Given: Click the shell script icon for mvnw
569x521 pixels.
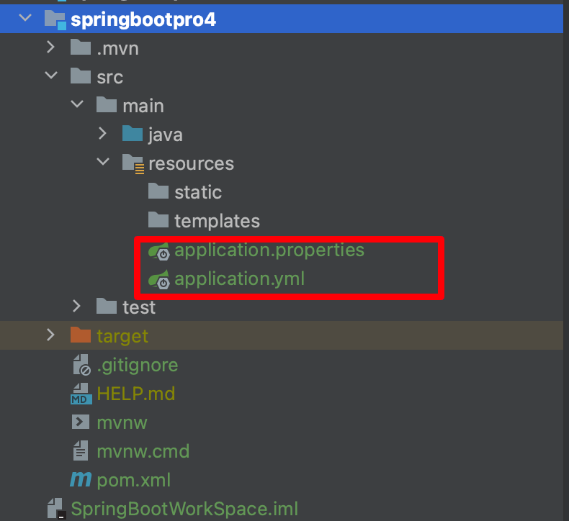Looking at the screenshot, I should click(x=81, y=422).
